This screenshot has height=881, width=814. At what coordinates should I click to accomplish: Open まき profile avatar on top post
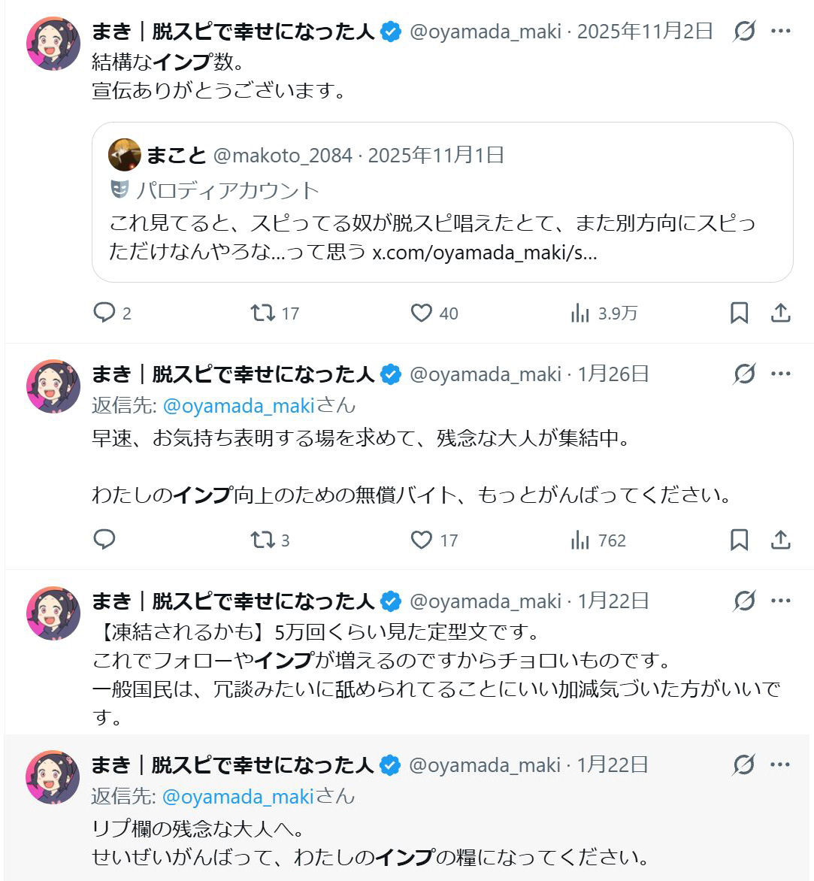click(53, 44)
